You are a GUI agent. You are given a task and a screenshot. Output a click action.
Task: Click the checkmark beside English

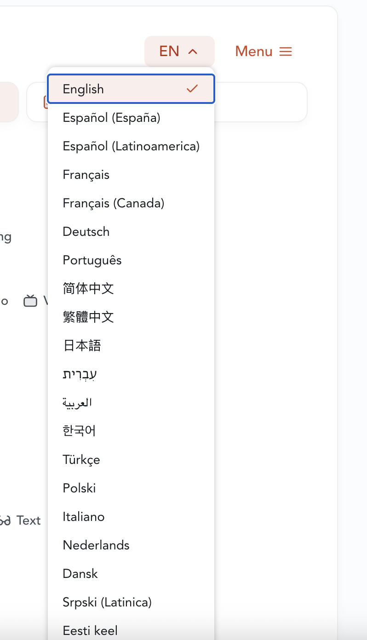tap(192, 89)
